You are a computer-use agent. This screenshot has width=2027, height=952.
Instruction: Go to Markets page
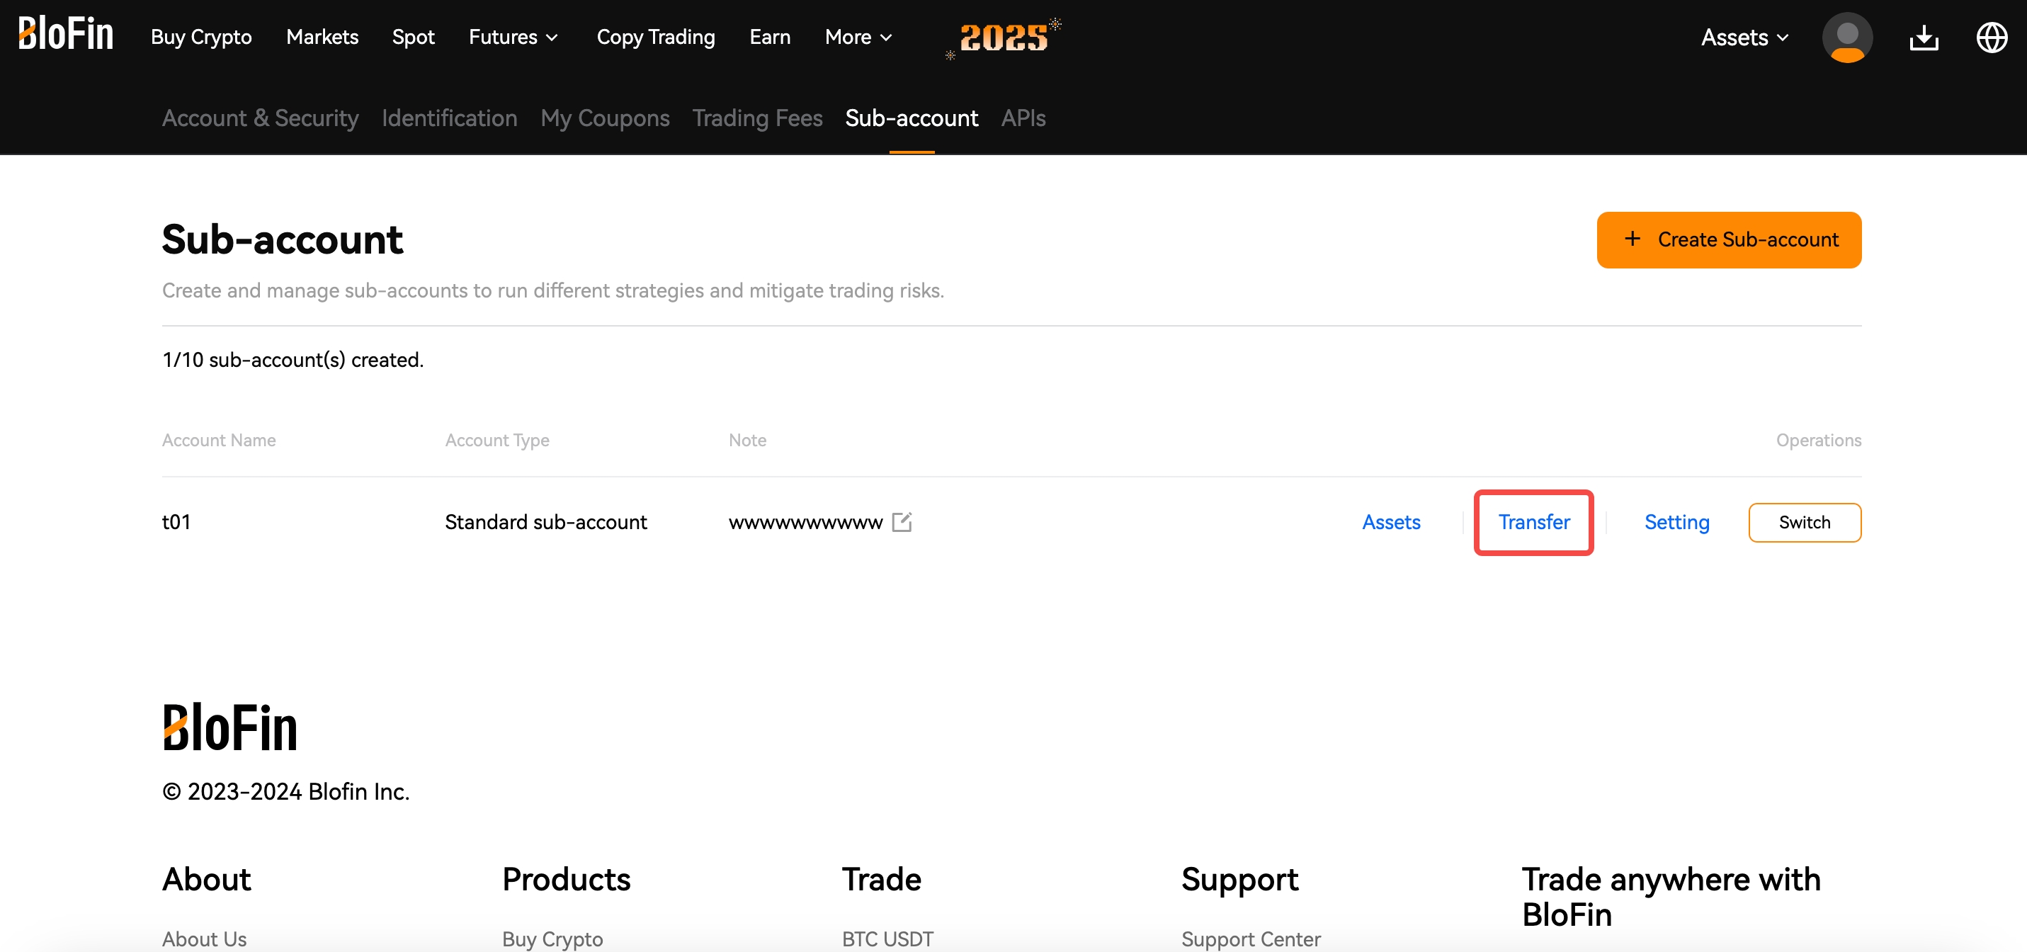coord(322,37)
